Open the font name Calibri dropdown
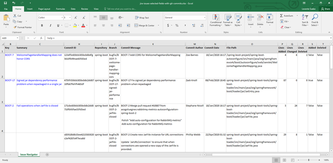 (x=62, y=18)
